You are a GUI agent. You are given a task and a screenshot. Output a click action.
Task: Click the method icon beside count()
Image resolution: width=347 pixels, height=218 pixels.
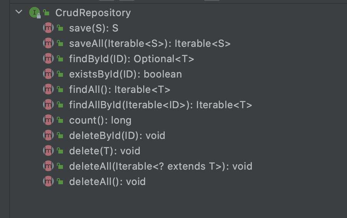tap(48, 120)
